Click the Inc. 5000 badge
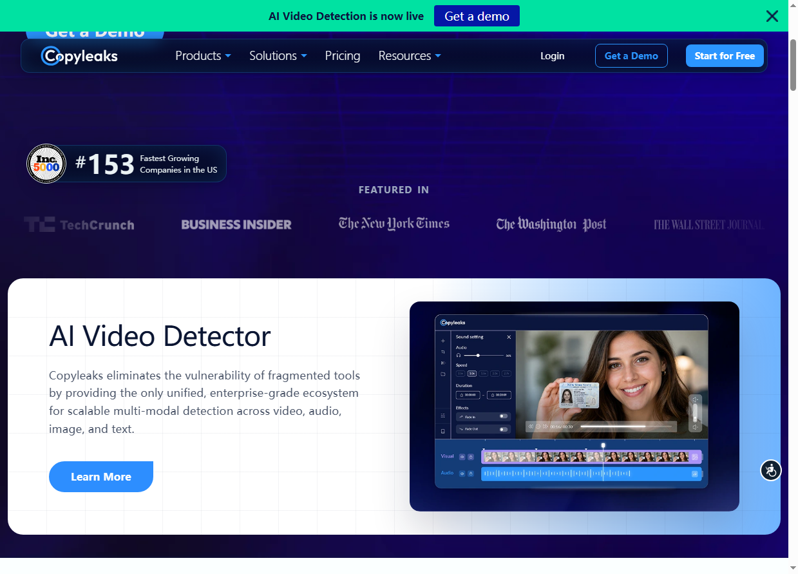 click(46, 164)
